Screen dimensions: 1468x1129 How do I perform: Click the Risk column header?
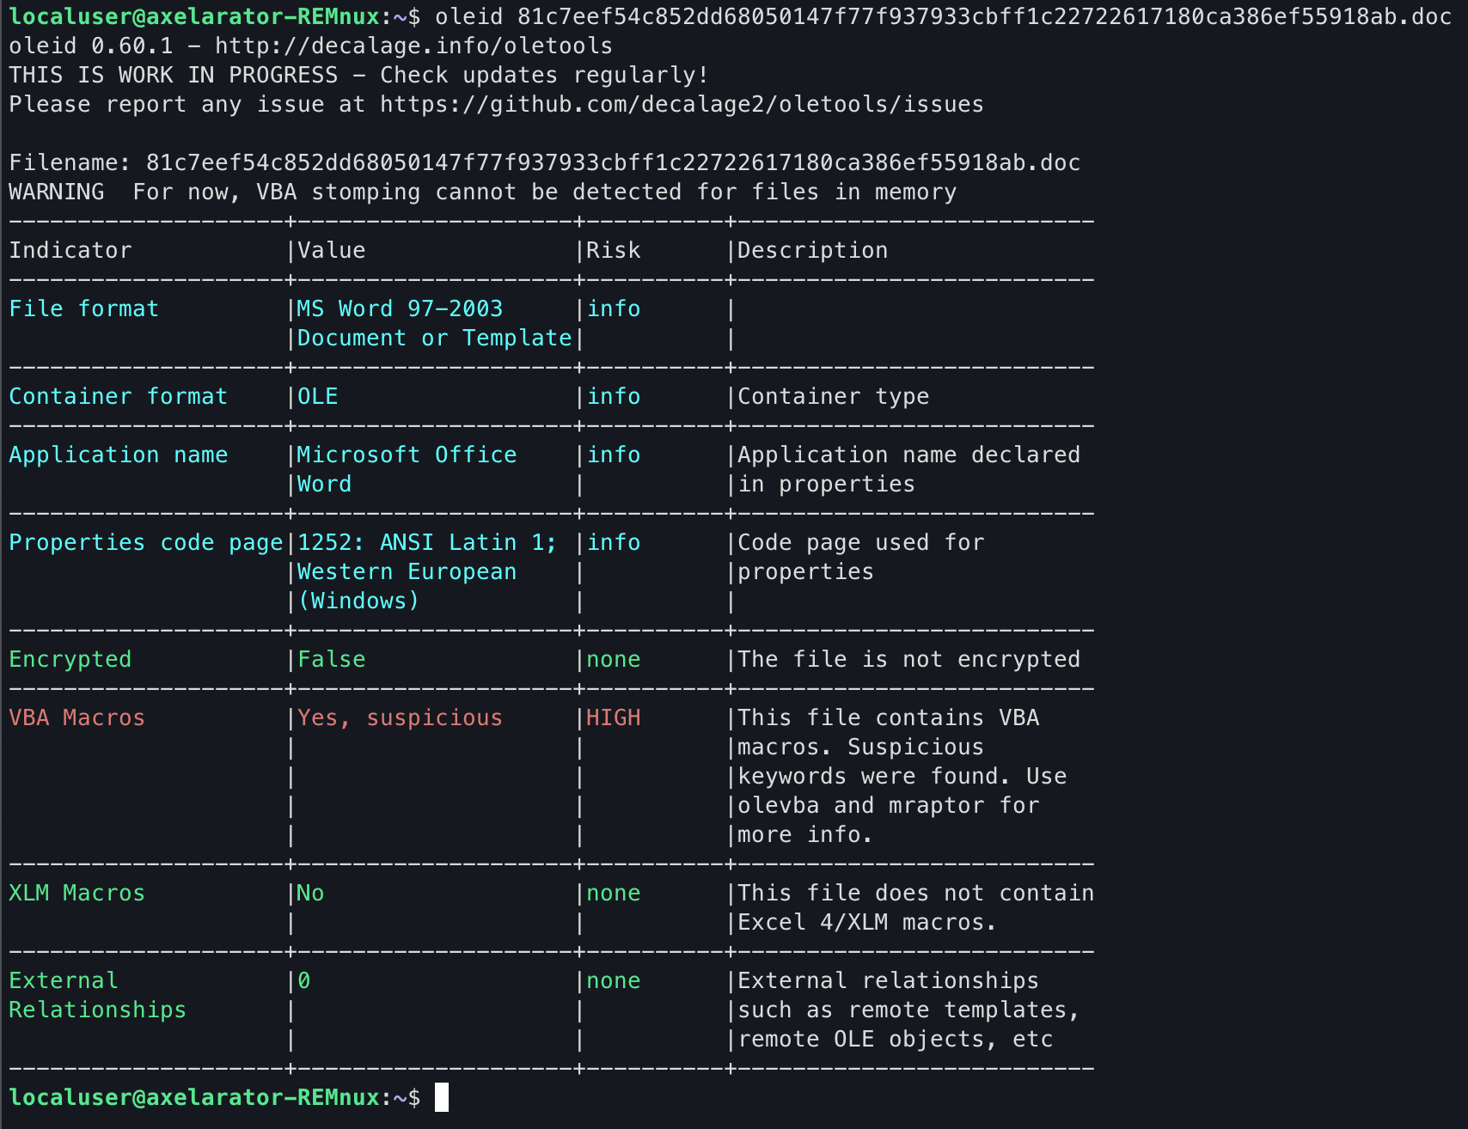[x=614, y=250]
